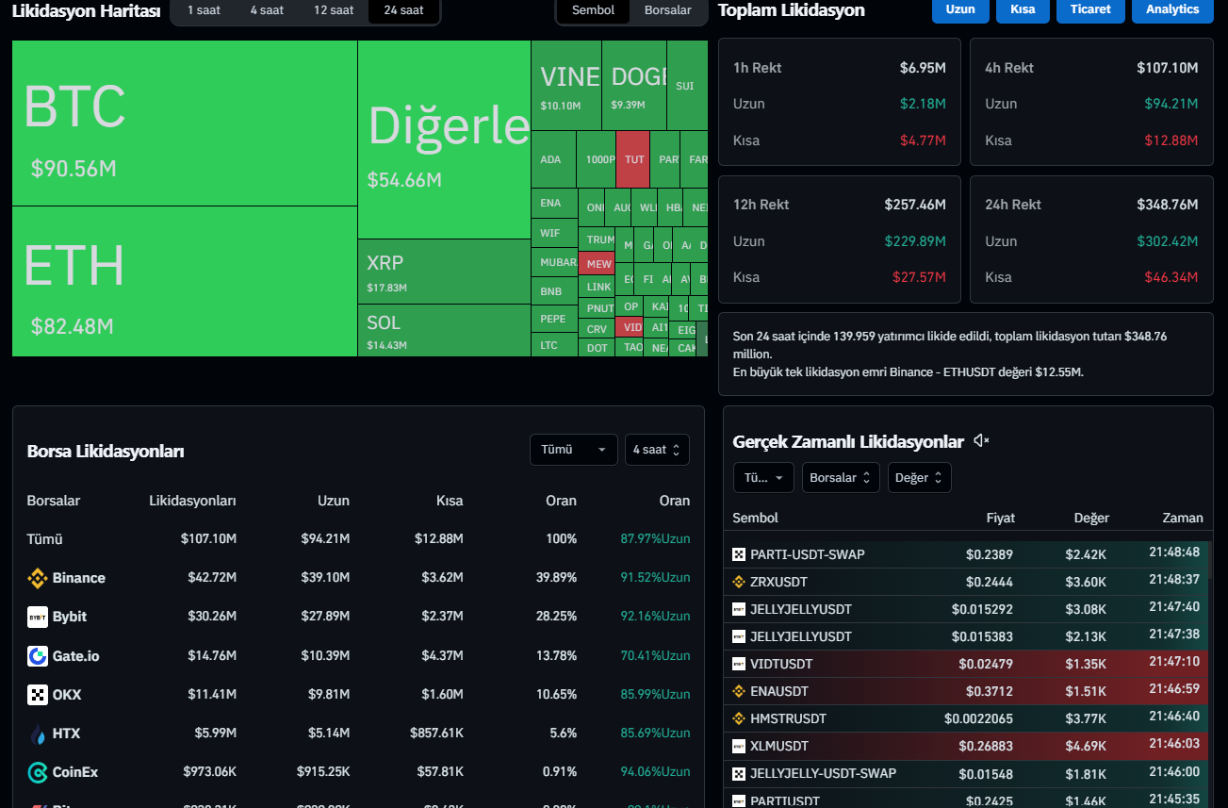Open the 4 saat timeframe dropdown
The width and height of the screenshot is (1228, 808).
tap(656, 450)
